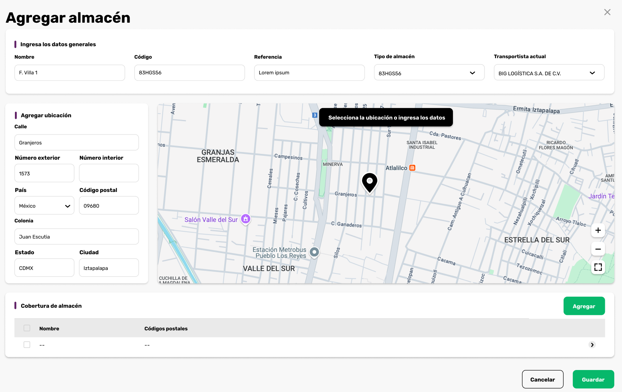The height and width of the screenshot is (392, 622).
Task: Open the Transportista actual dropdown
Action: click(x=549, y=73)
